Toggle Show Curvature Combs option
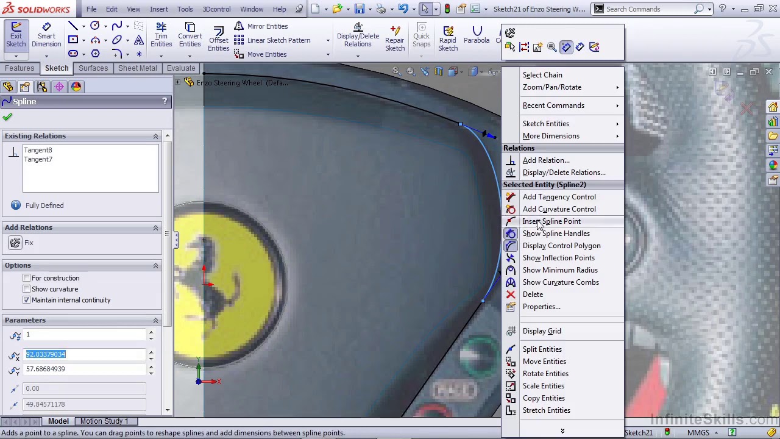 561,282
